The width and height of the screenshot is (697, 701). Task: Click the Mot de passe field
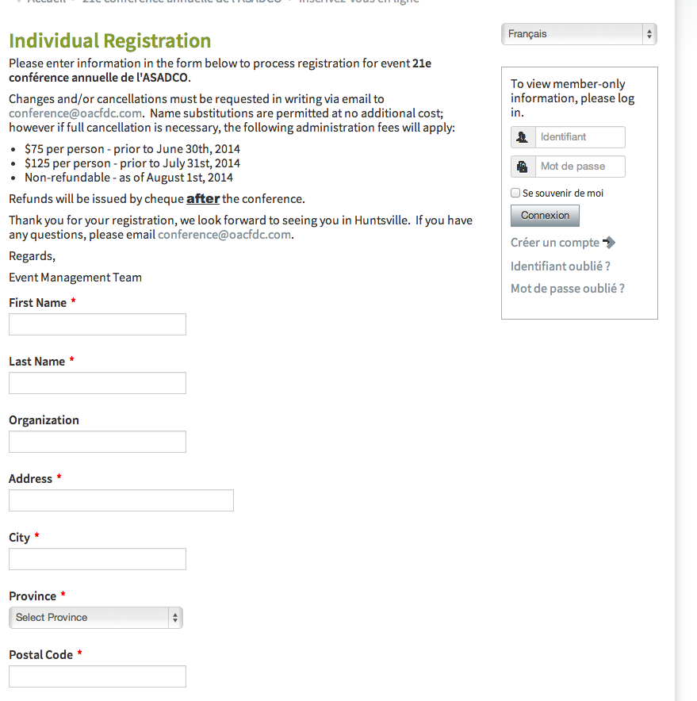click(580, 167)
